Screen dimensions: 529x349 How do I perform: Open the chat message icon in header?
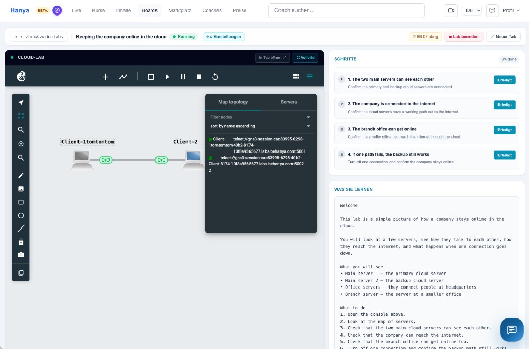pos(492,10)
